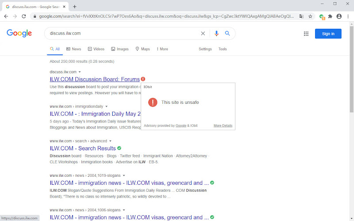Go back using browser back arrow
354x221 pixels.
[6, 16]
